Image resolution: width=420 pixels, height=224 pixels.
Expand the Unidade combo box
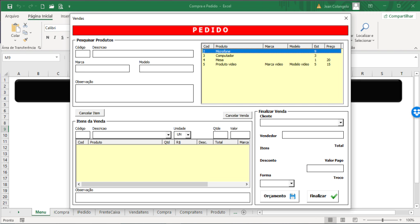point(188,135)
